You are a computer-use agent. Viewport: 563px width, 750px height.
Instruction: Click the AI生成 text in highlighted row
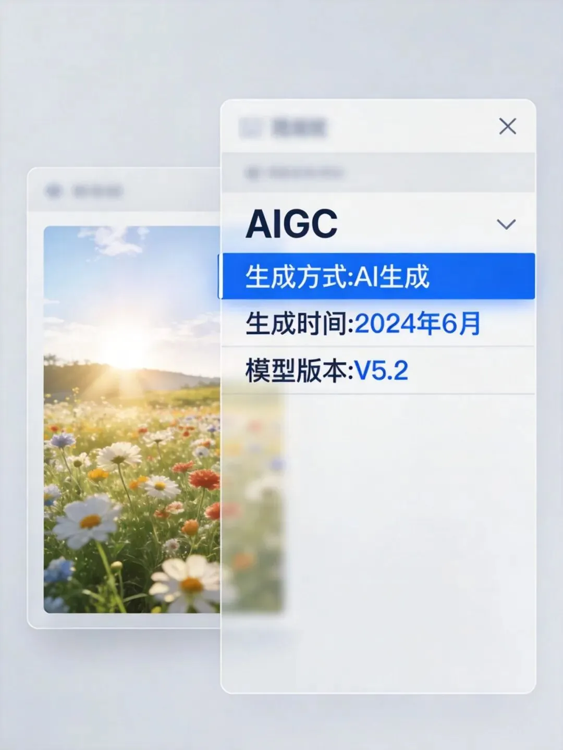point(391,276)
